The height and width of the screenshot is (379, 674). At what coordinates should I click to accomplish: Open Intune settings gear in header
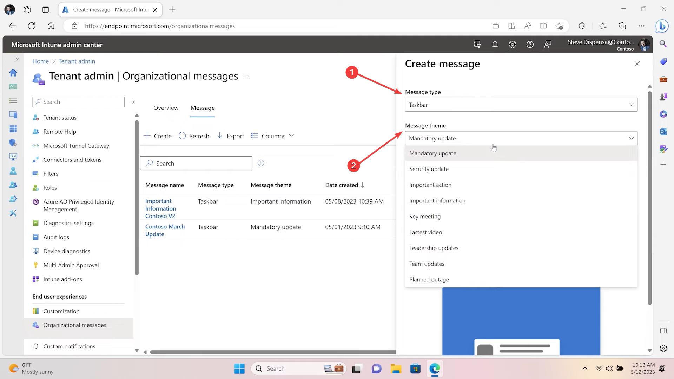click(x=512, y=45)
